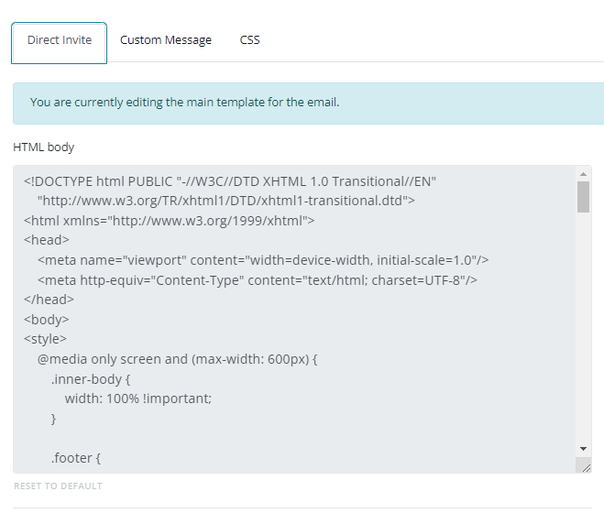Click the RESET TO DEFAULT link
Screen dimensions: 604x524
[x=58, y=486]
